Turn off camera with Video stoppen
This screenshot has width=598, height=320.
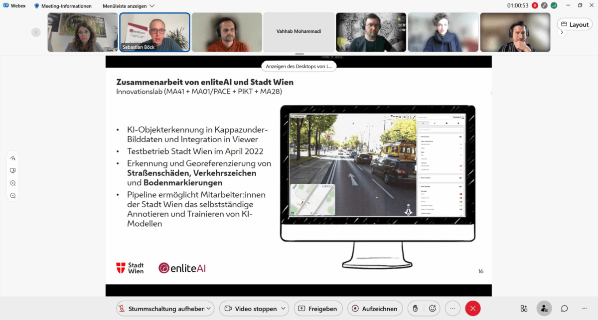coord(250,309)
